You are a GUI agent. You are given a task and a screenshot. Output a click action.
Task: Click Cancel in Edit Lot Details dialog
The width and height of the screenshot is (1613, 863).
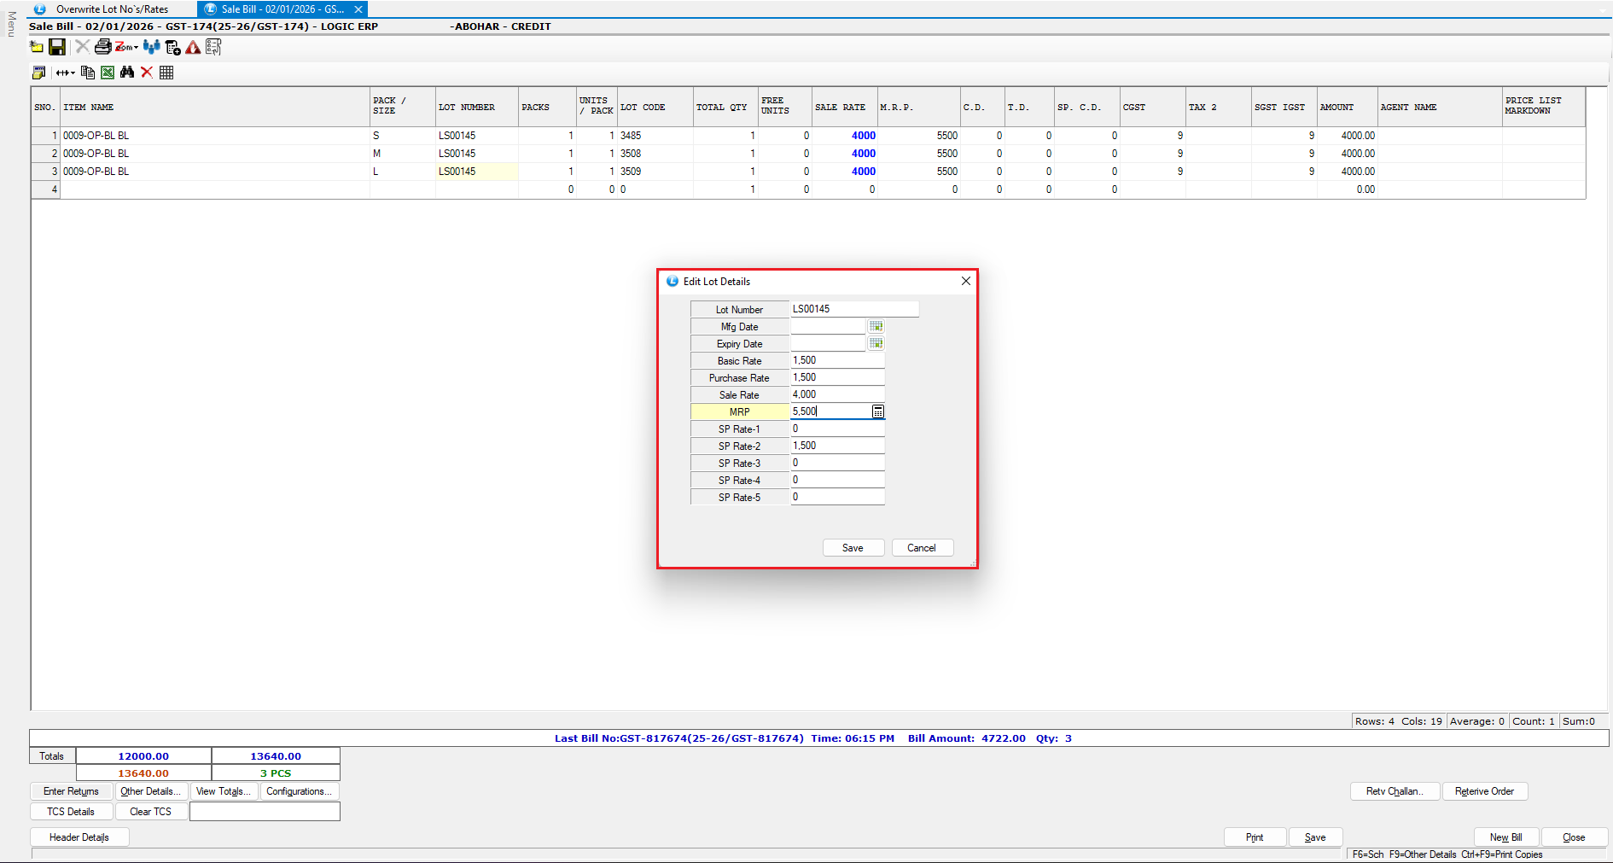coord(922,548)
